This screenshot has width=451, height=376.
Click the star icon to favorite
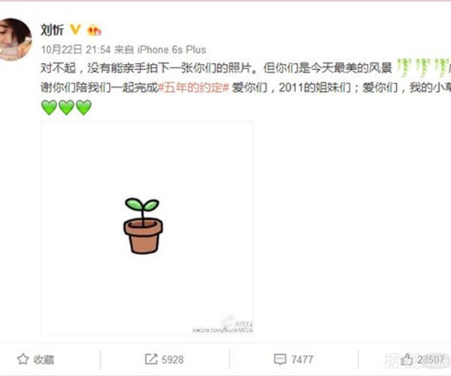click(x=23, y=359)
